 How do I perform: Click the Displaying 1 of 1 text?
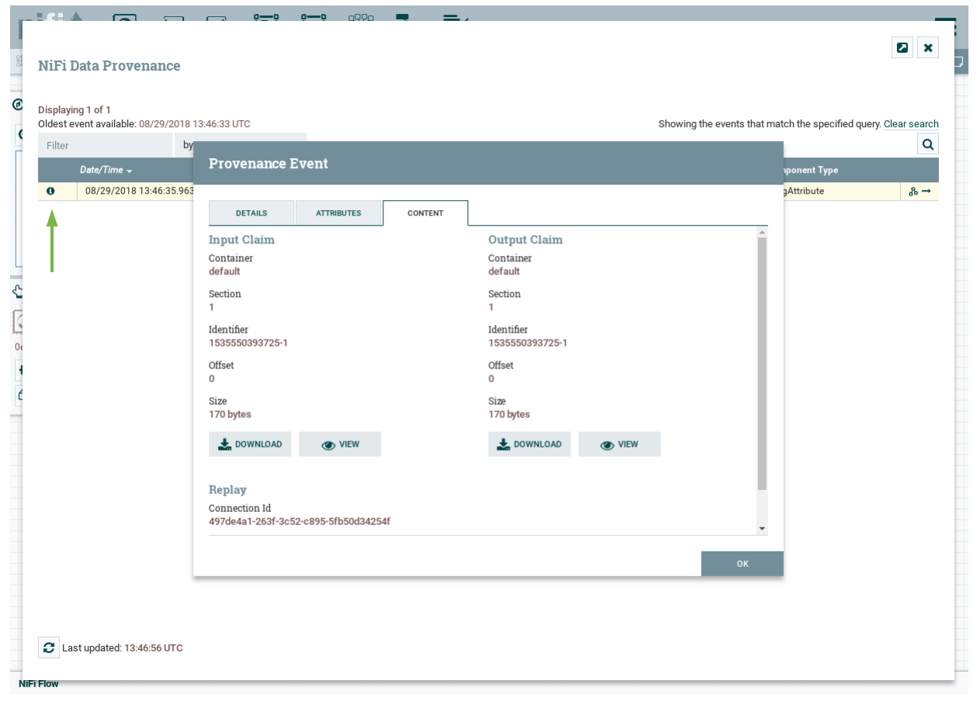tap(74, 110)
